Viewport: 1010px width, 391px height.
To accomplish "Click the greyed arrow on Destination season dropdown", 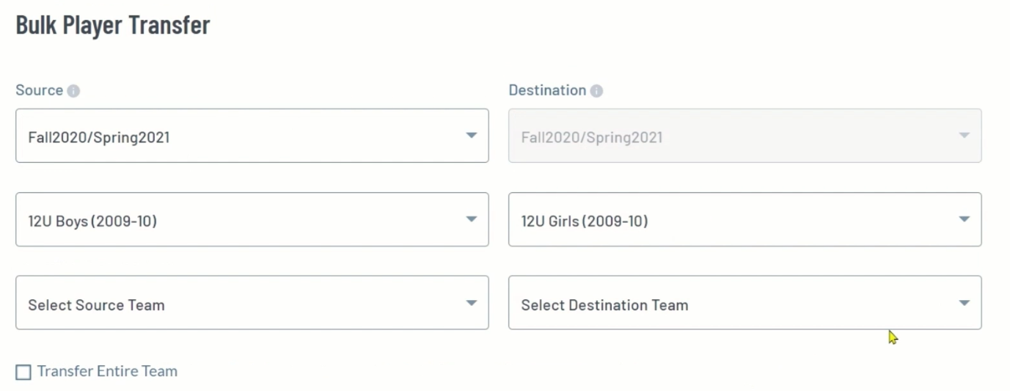I will [965, 136].
